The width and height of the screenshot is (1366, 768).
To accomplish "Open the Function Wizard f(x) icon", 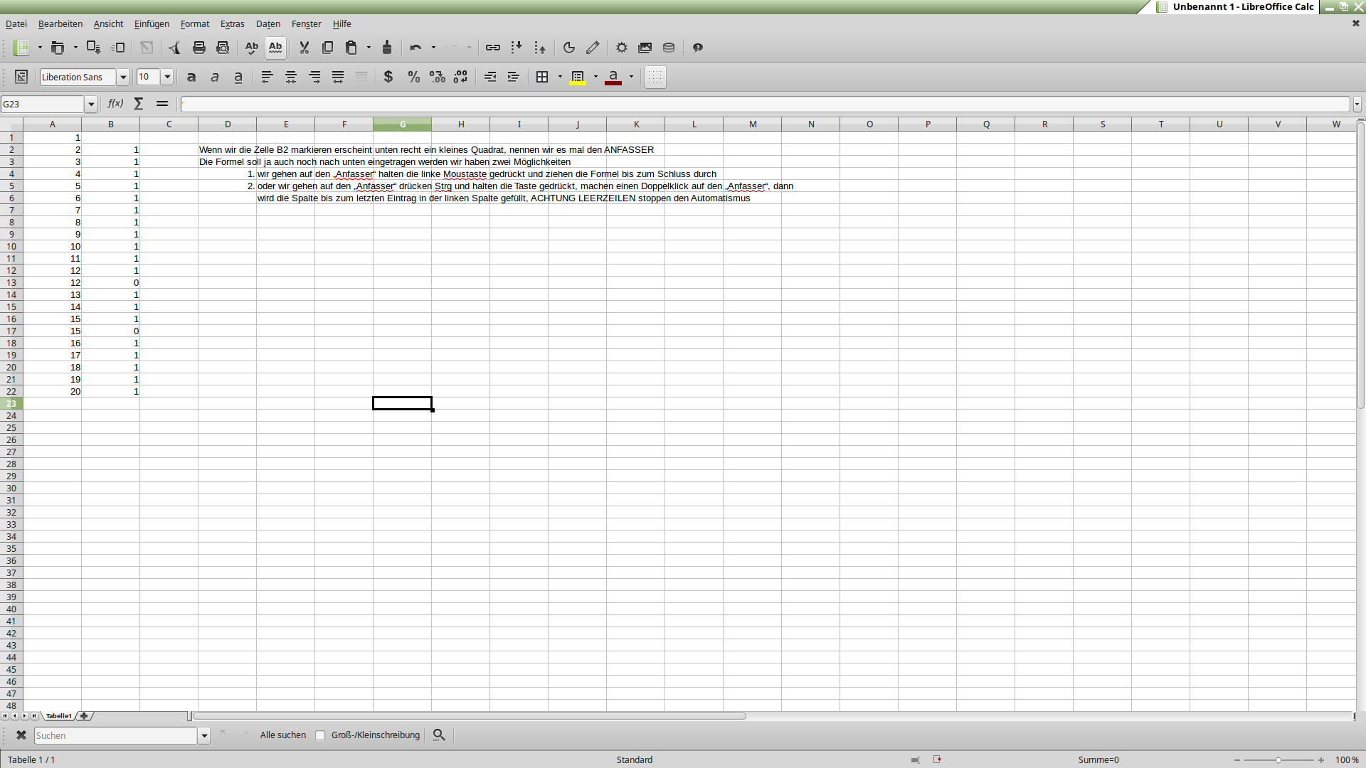I will [x=115, y=104].
